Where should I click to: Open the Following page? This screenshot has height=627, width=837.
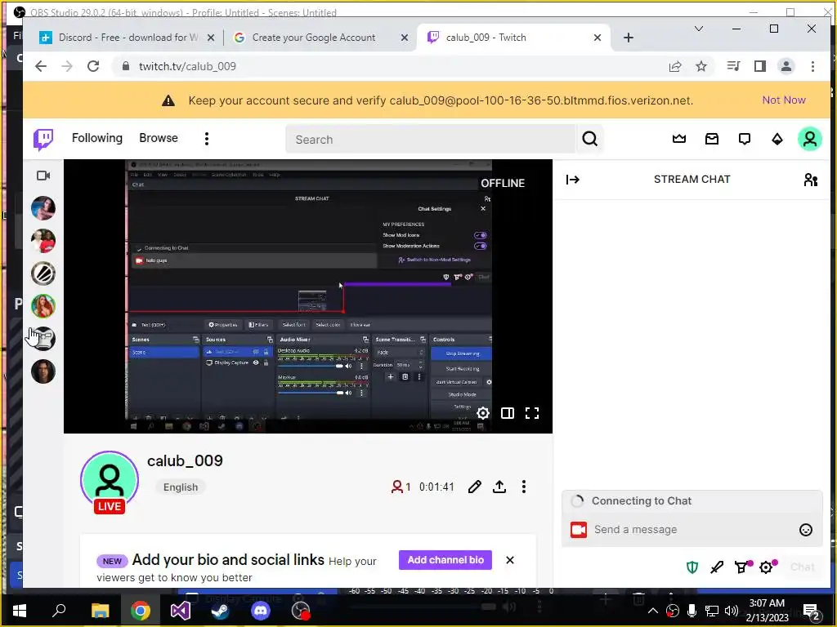pyautogui.click(x=97, y=138)
